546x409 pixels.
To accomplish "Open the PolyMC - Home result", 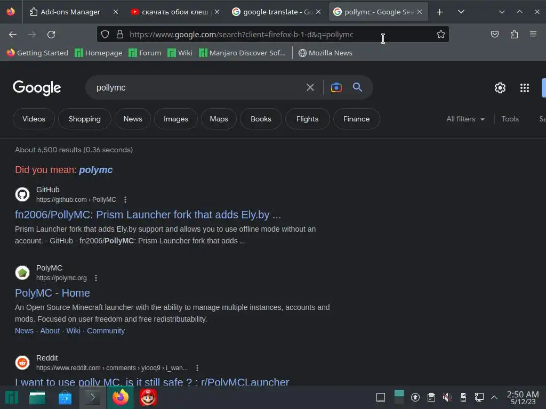I will click(x=52, y=293).
